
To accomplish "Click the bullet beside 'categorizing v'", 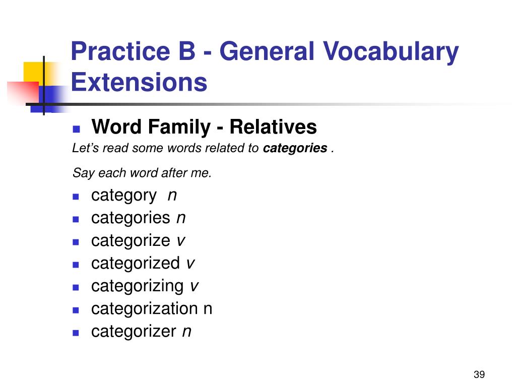I will tap(76, 288).
